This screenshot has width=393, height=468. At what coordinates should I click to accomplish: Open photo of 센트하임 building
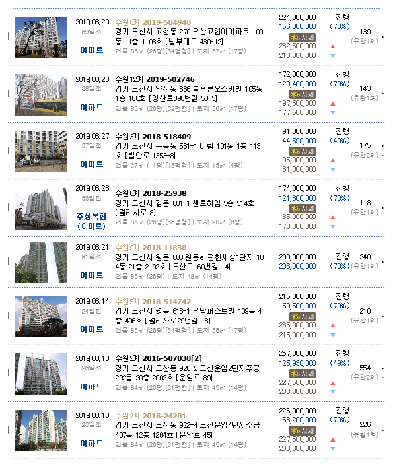tap(40, 209)
